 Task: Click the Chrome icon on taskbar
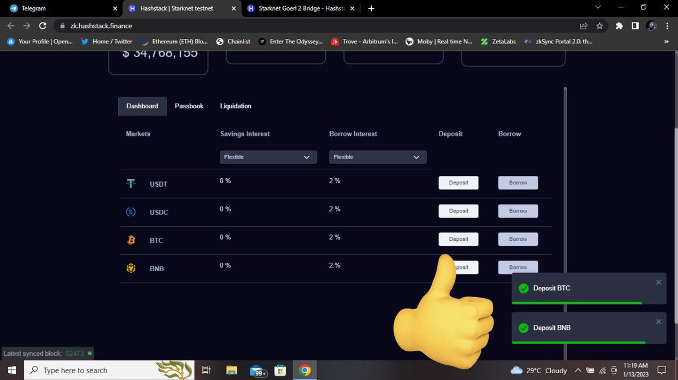click(x=305, y=370)
